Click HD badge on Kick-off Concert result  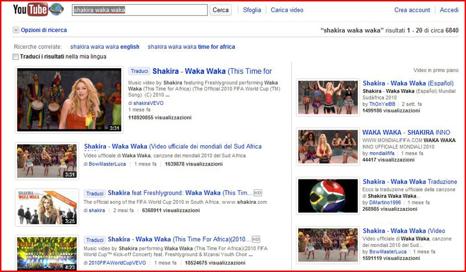[x=256, y=239]
